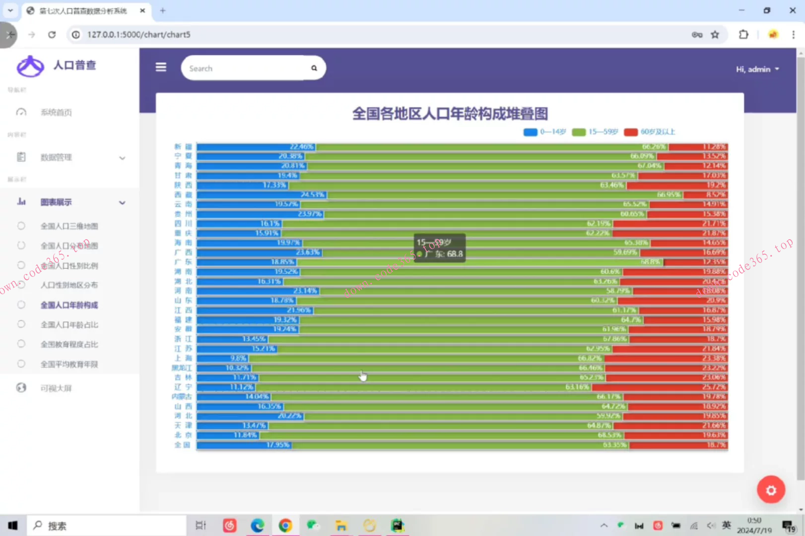
Task: Go to 系统首页 from the sidebar
Action: pos(56,113)
